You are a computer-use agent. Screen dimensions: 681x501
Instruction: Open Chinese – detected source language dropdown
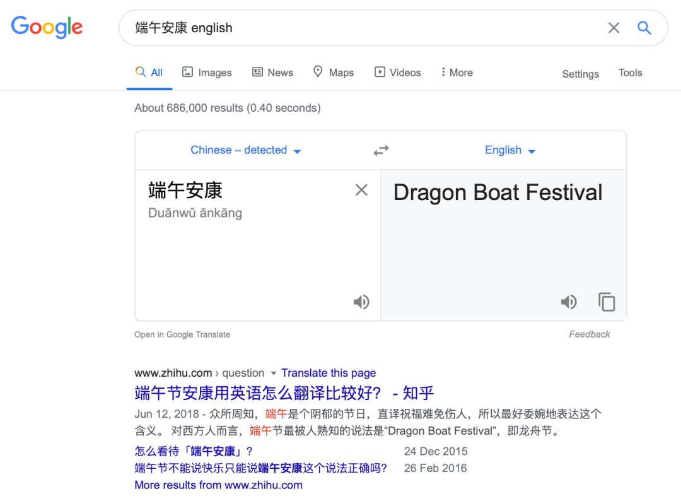click(246, 150)
